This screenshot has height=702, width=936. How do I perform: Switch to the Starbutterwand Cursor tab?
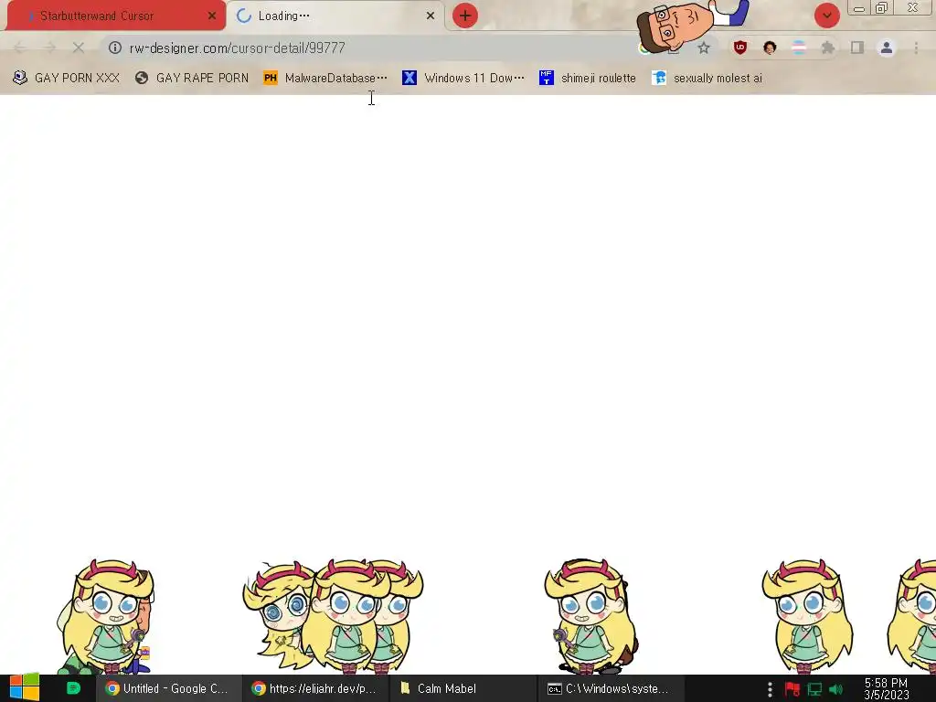(x=116, y=16)
